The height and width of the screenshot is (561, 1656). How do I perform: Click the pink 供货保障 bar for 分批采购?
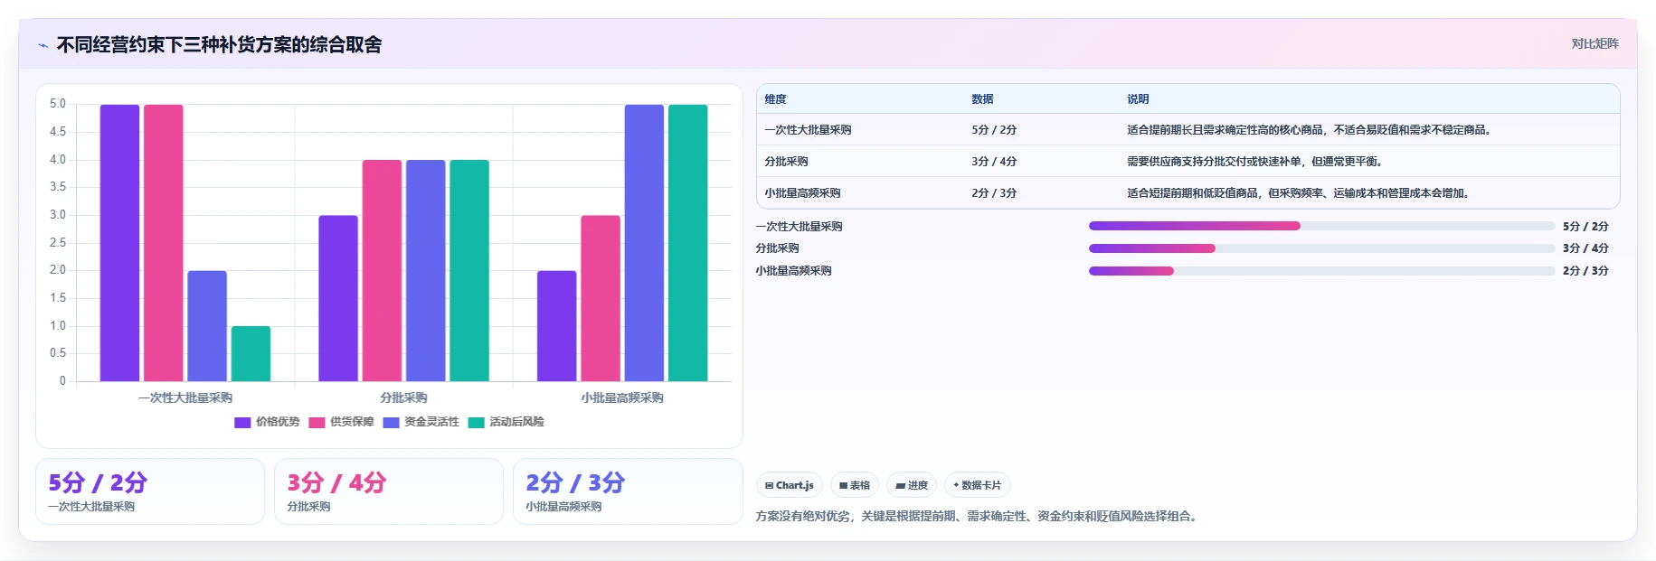point(382,271)
